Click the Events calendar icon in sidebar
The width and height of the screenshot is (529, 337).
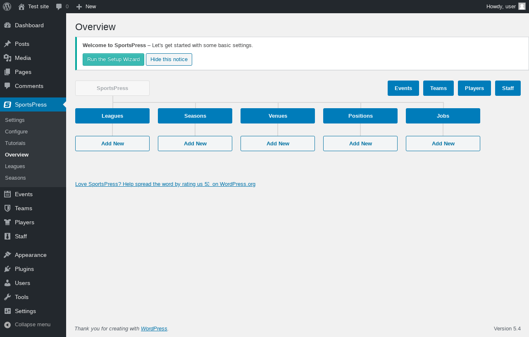[7, 194]
